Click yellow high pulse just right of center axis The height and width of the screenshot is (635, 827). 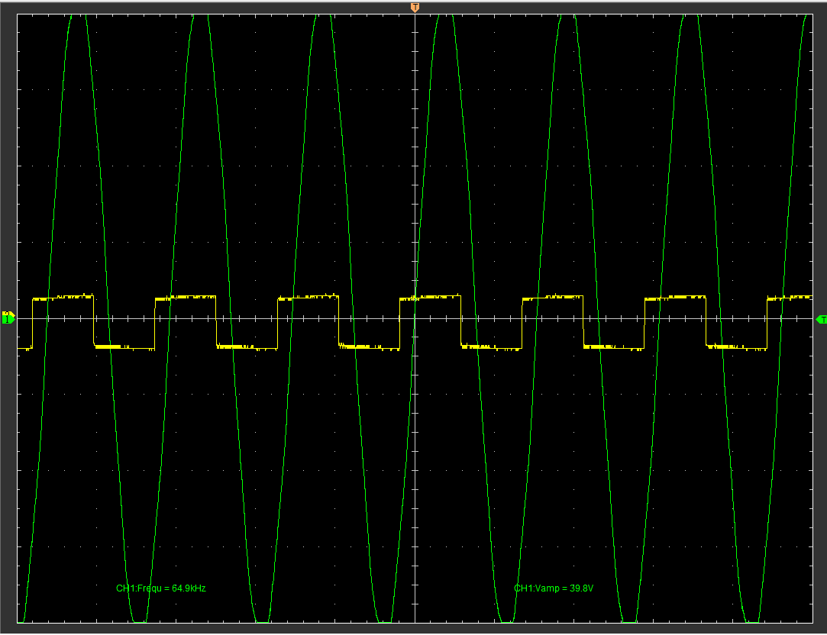click(x=437, y=297)
